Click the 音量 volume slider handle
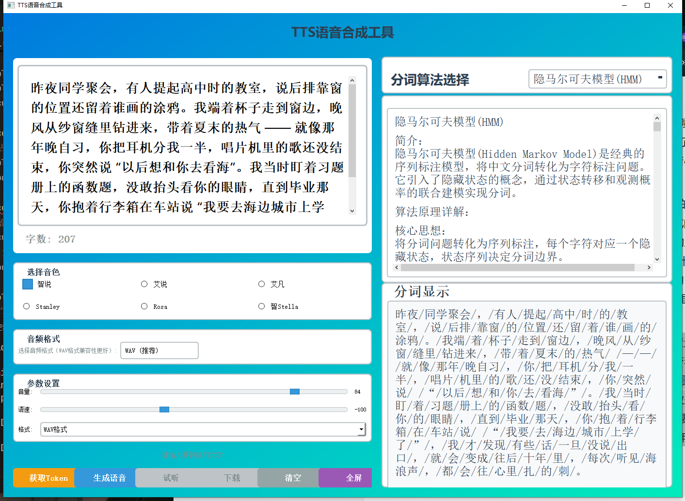 pyautogui.click(x=295, y=392)
